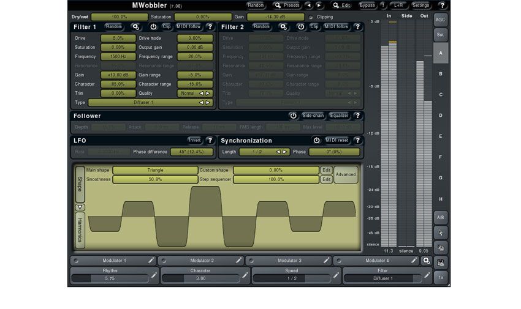Edit the Character multiparameter pencil icon
Viewport: 521px width, 309px height.
[x=245, y=275]
